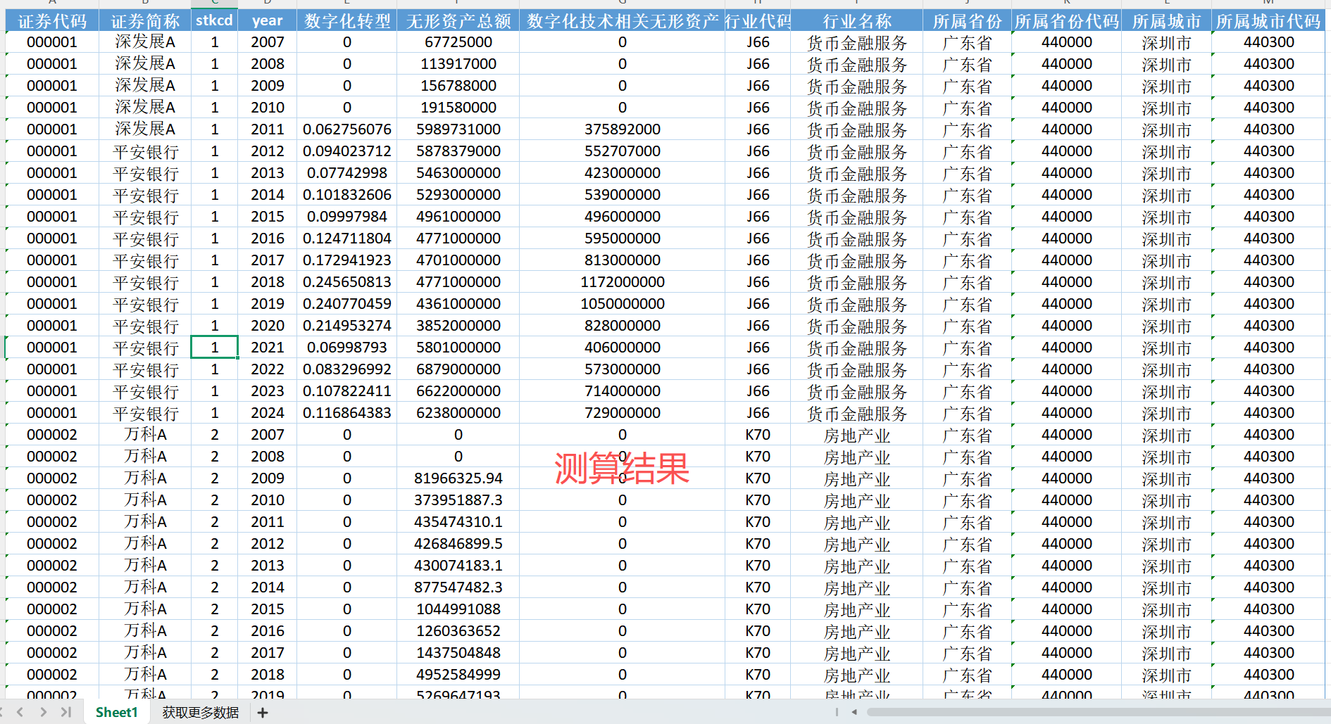This screenshot has height=724, width=1331.
Task: Click the cell with 0.116864383
Action: click(x=347, y=413)
